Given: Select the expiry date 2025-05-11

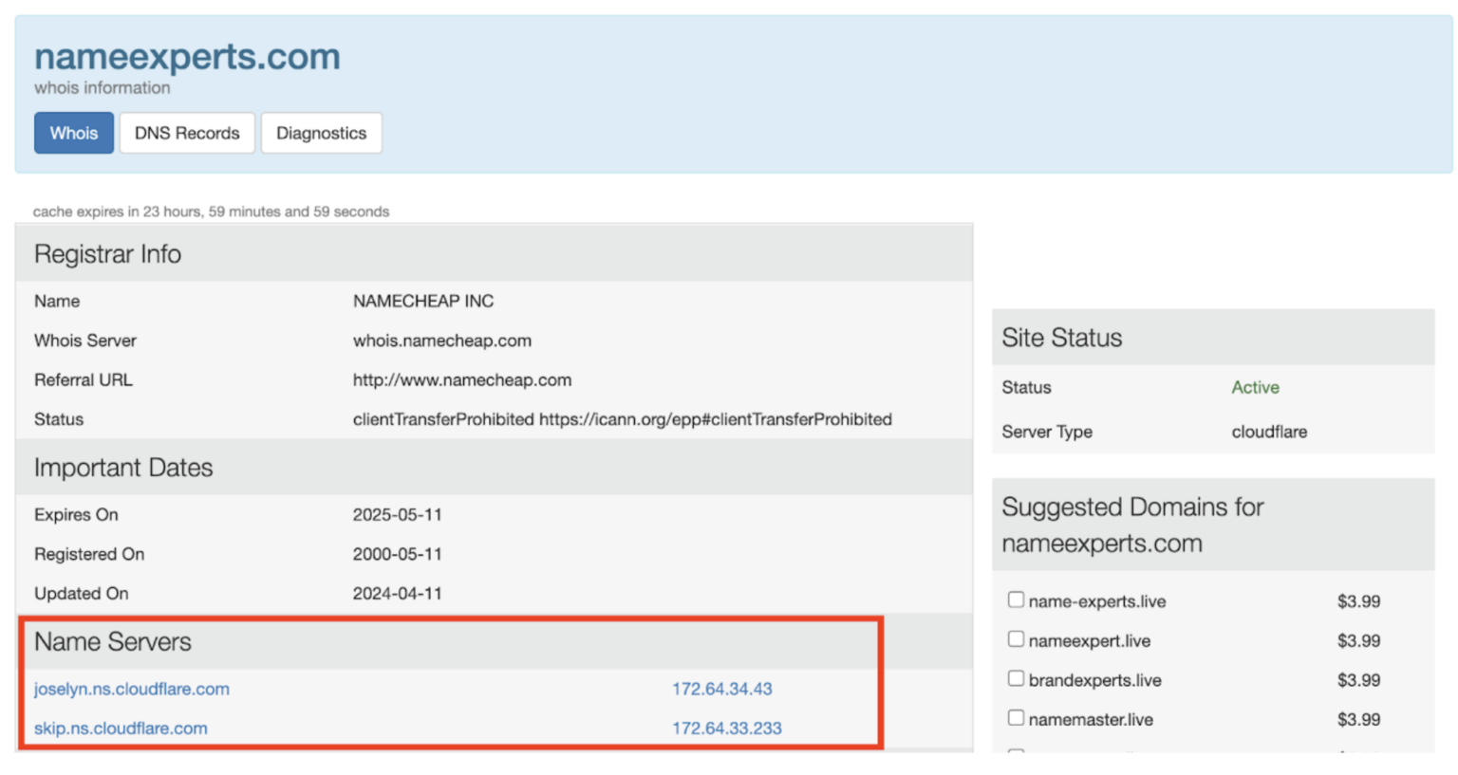Looking at the screenshot, I should click(x=398, y=515).
